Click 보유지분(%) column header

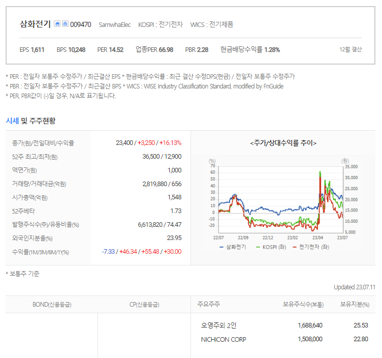(355, 304)
